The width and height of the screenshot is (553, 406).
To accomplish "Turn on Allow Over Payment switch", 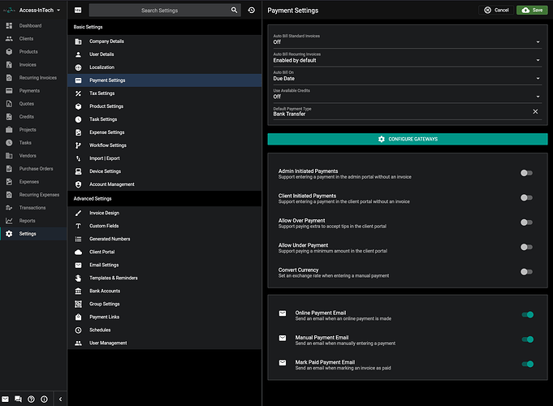I will click(x=526, y=222).
